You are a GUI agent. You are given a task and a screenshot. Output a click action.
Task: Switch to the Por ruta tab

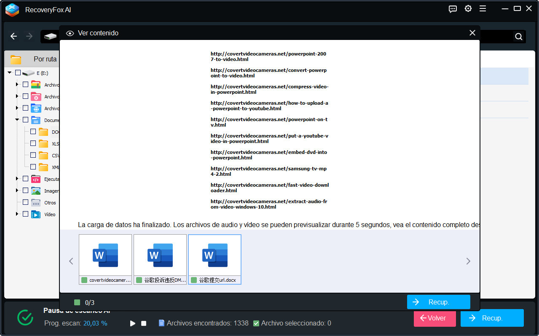[x=45, y=59]
